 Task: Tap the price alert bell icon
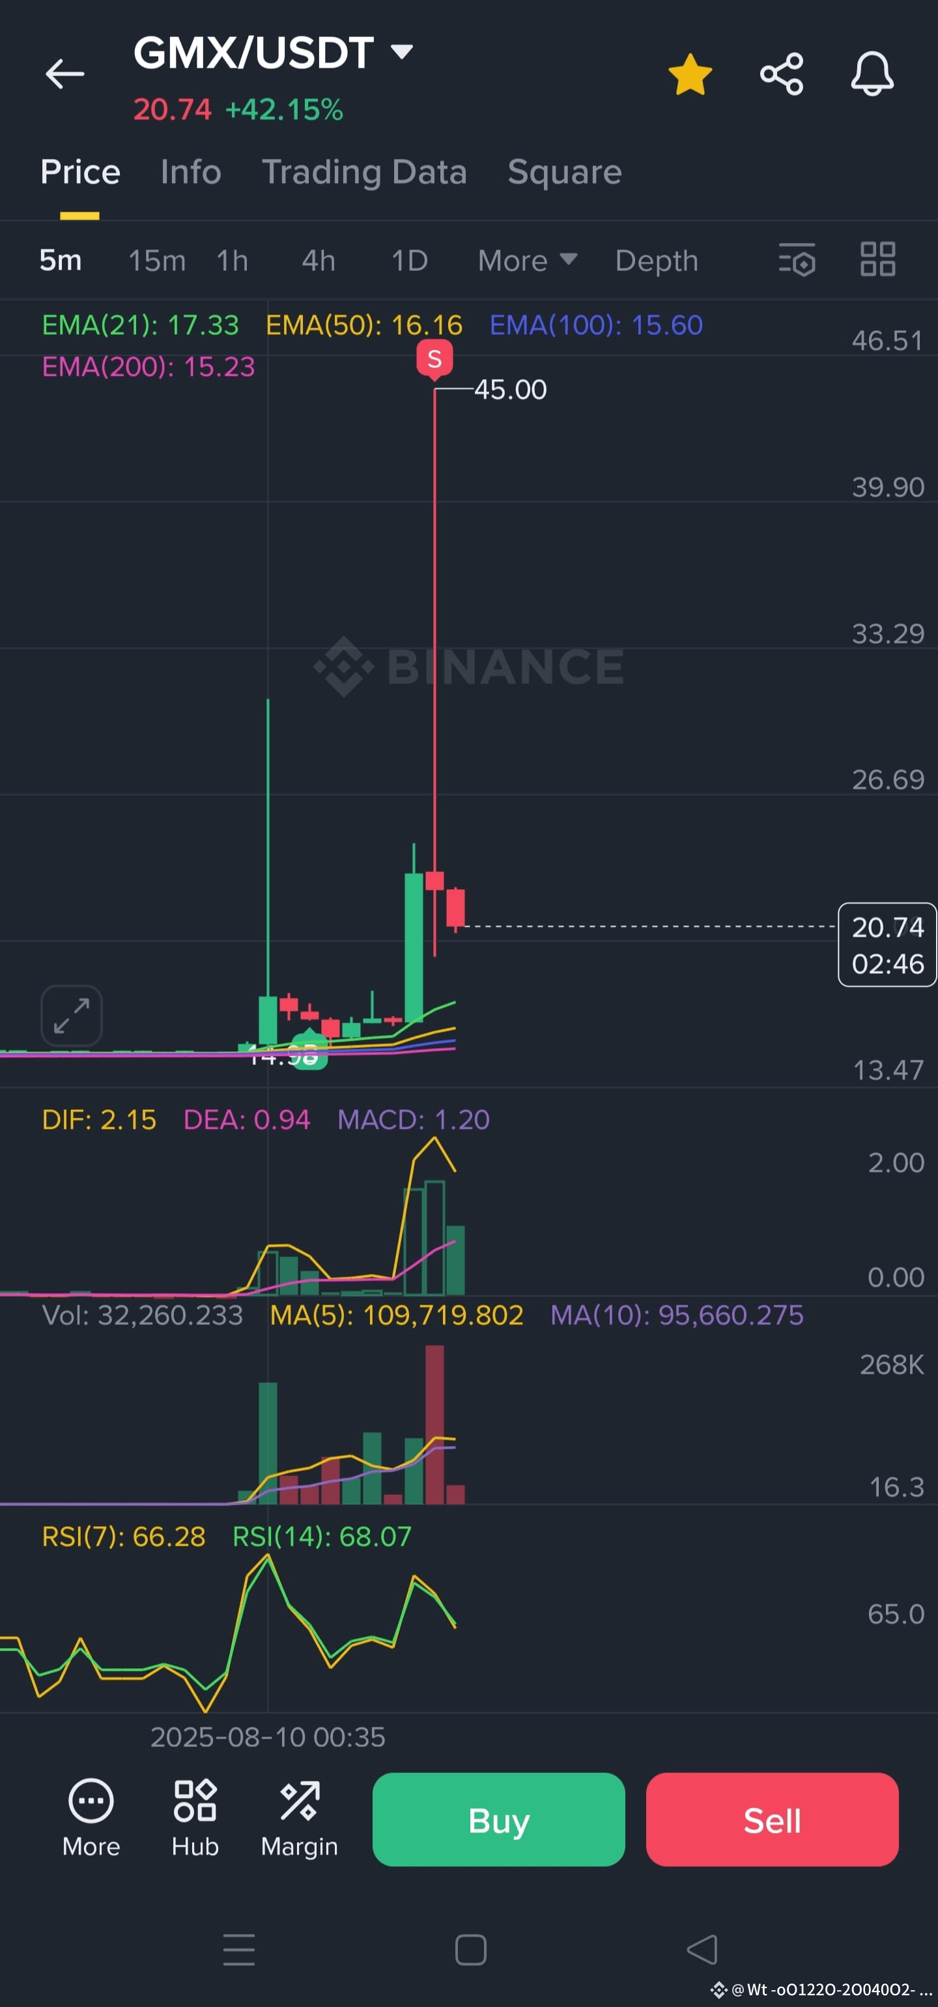(x=872, y=74)
